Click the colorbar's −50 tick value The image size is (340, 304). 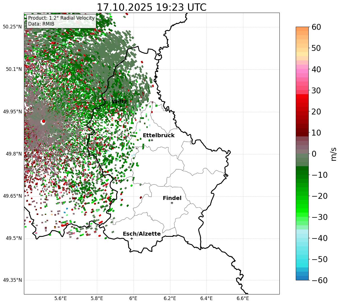pyautogui.click(x=319, y=259)
